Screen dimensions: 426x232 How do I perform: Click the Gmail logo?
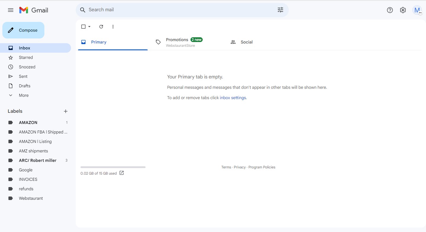click(33, 10)
